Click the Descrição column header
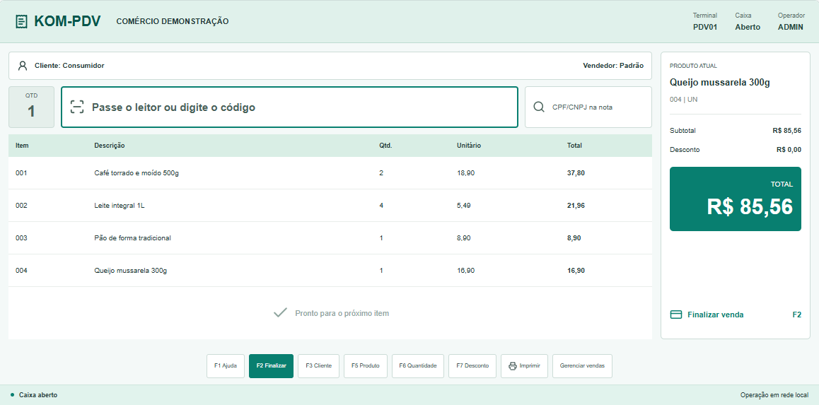The image size is (819, 405). [110, 146]
